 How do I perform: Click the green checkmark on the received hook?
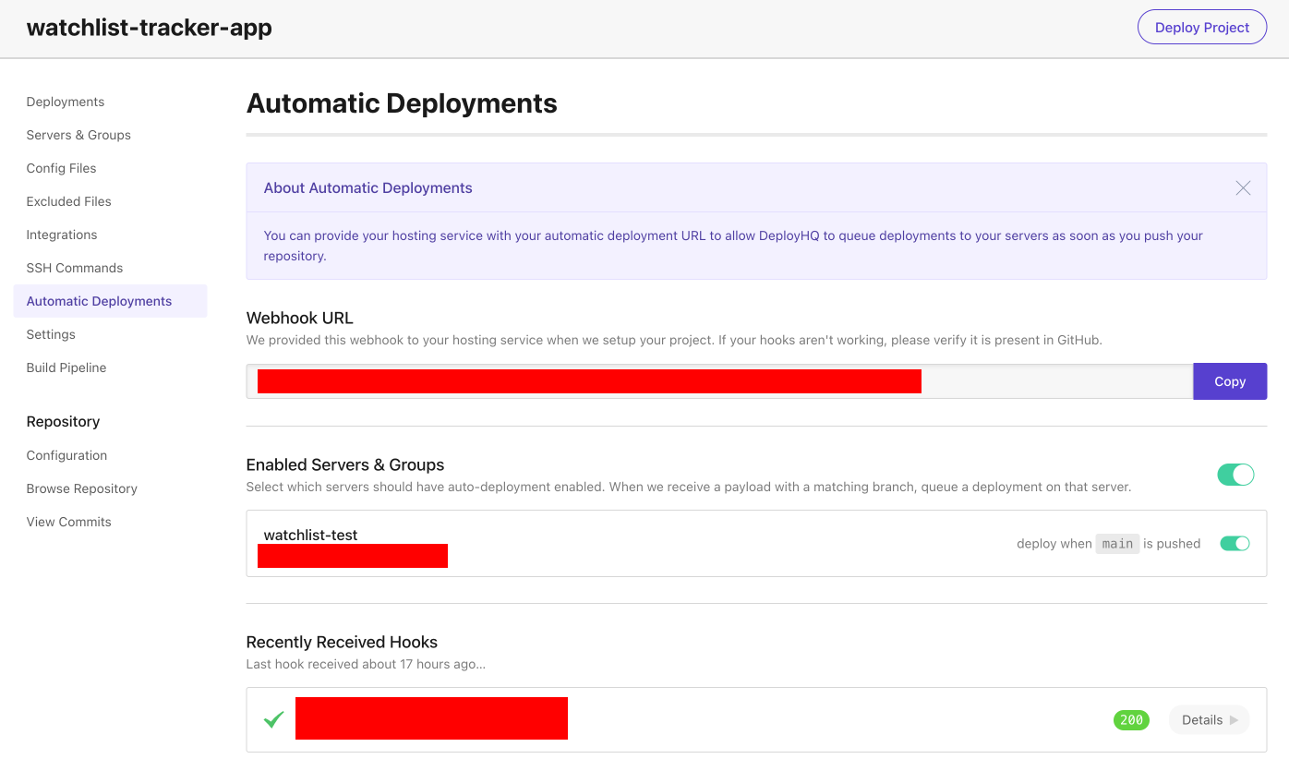(273, 718)
